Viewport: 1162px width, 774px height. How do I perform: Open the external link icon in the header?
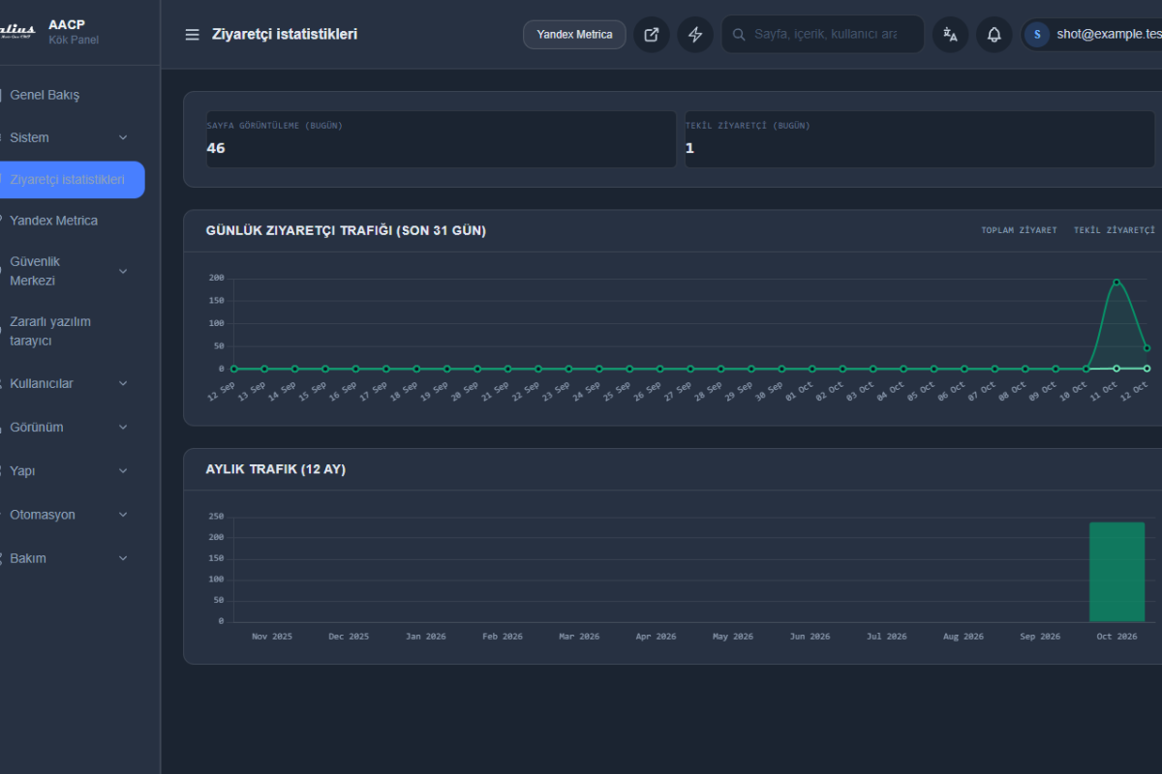652,35
